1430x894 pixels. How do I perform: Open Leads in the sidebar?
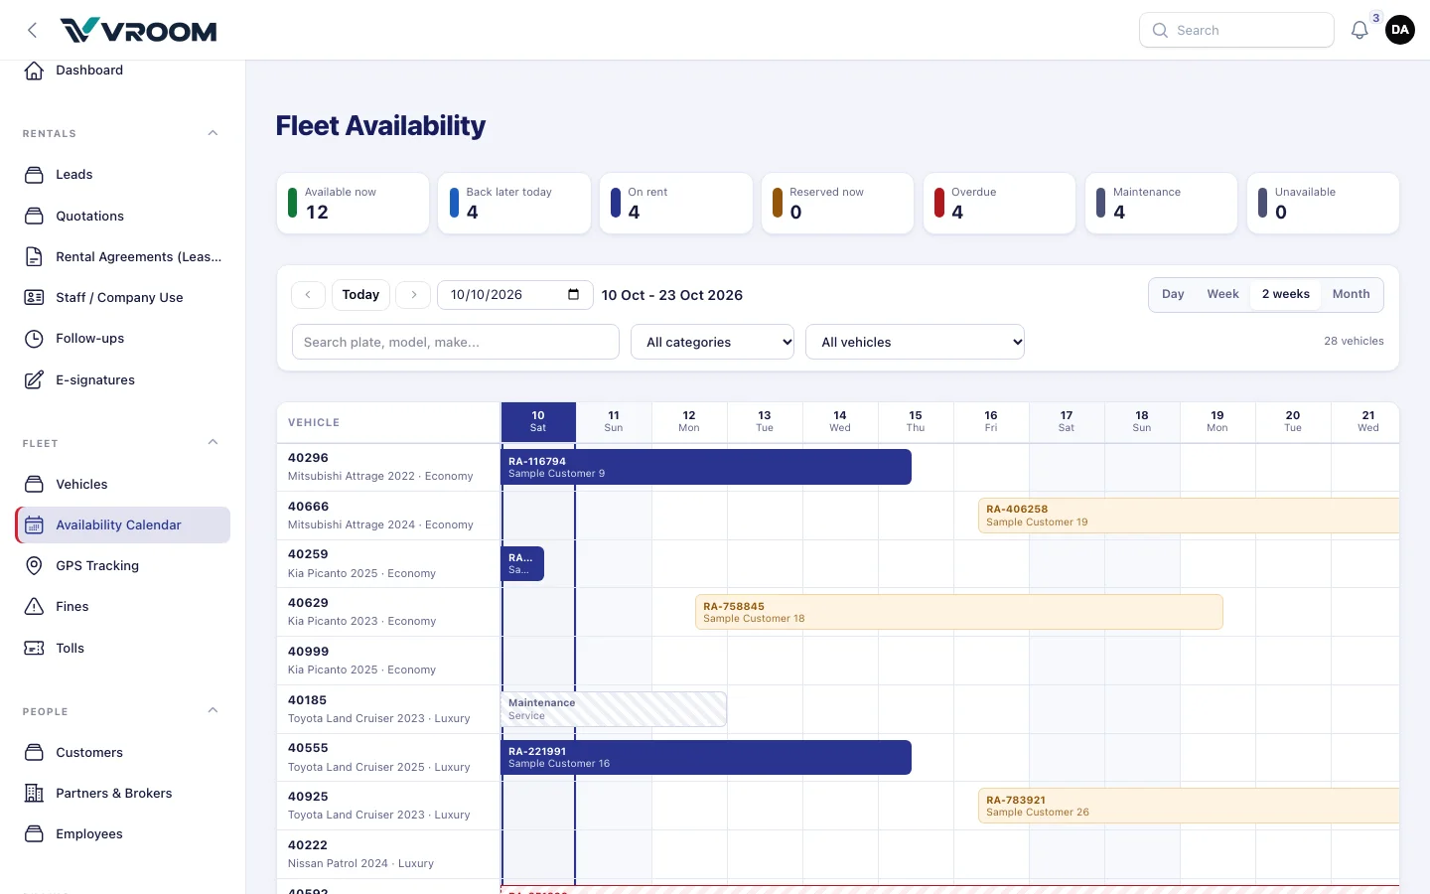123,175
